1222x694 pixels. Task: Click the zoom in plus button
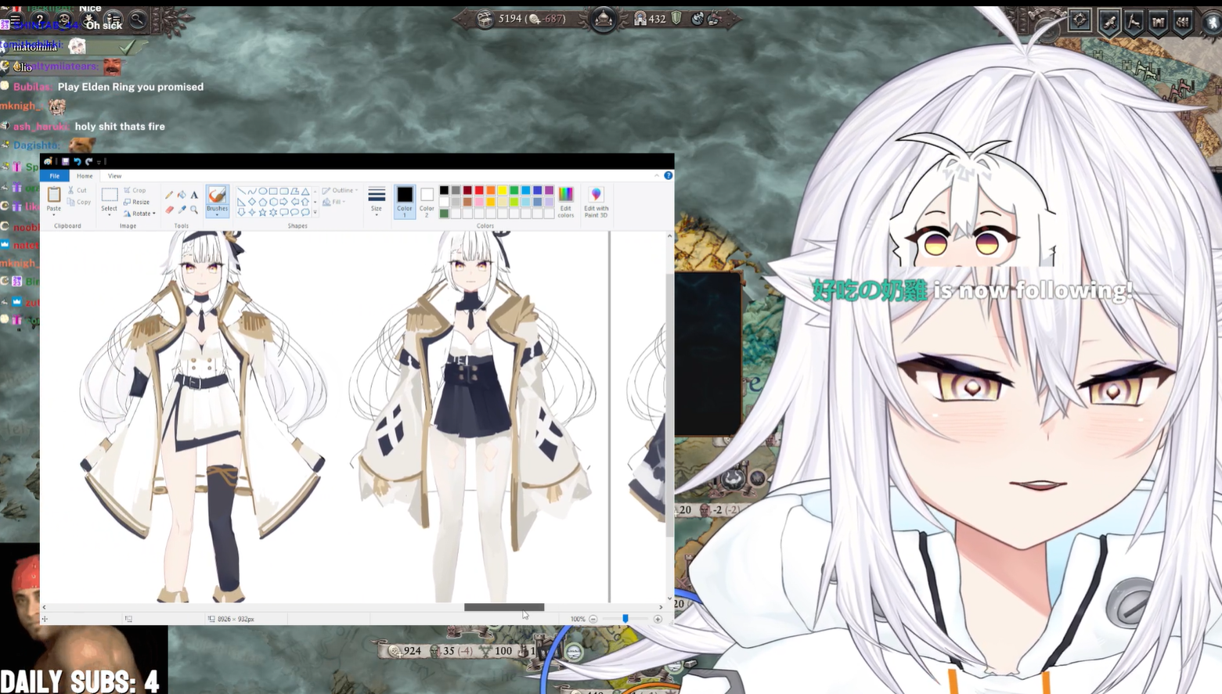coord(658,619)
